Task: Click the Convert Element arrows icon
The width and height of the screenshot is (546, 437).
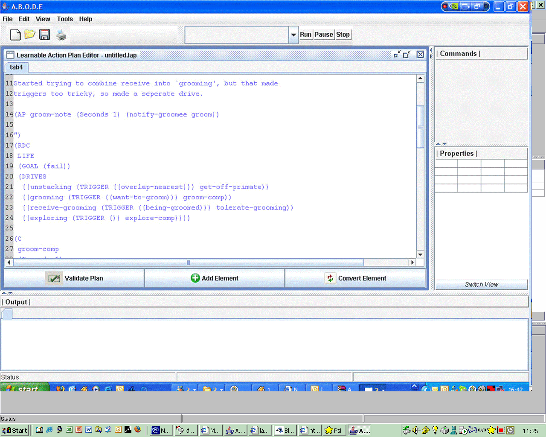Action: (x=330, y=278)
